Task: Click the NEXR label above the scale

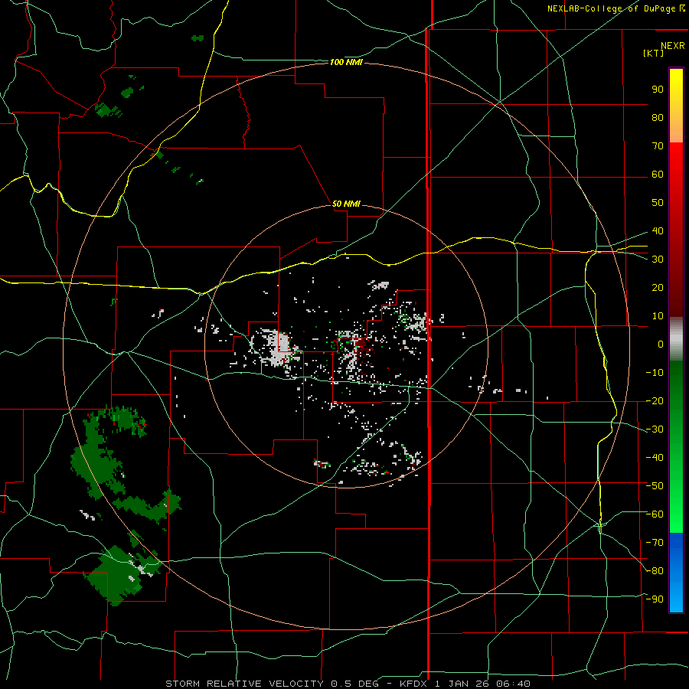Action: (672, 46)
